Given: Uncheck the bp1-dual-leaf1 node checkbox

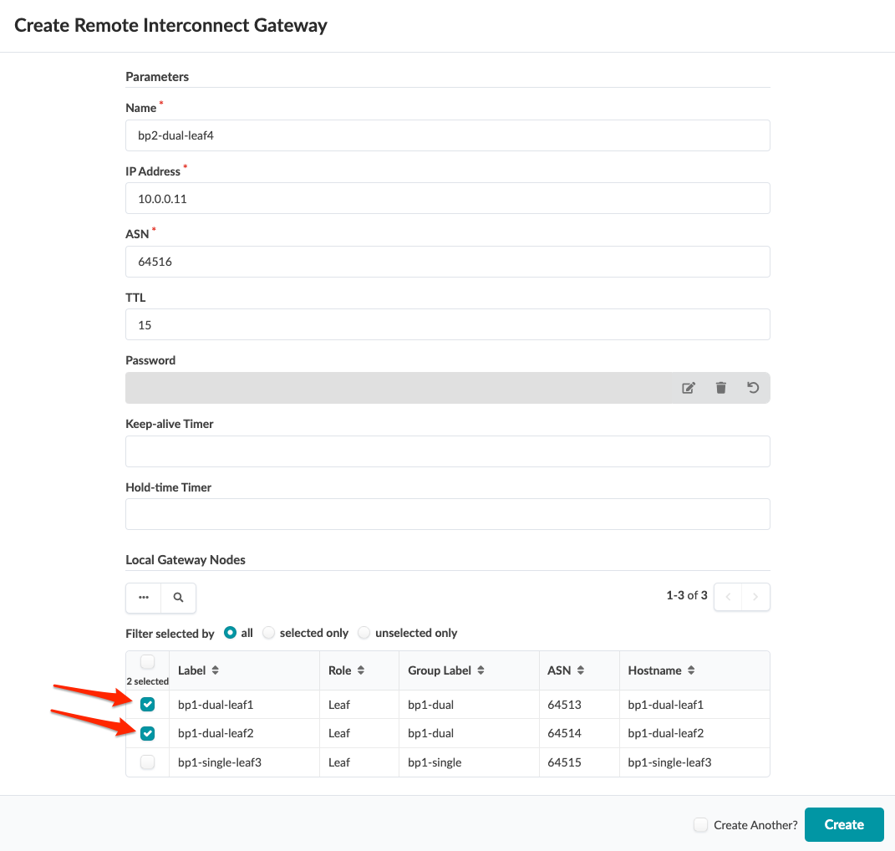Looking at the screenshot, I should [148, 705].
